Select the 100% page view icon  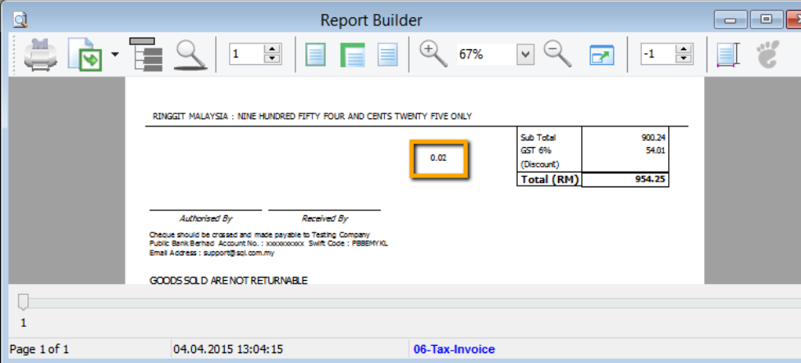tap(387, 55)
